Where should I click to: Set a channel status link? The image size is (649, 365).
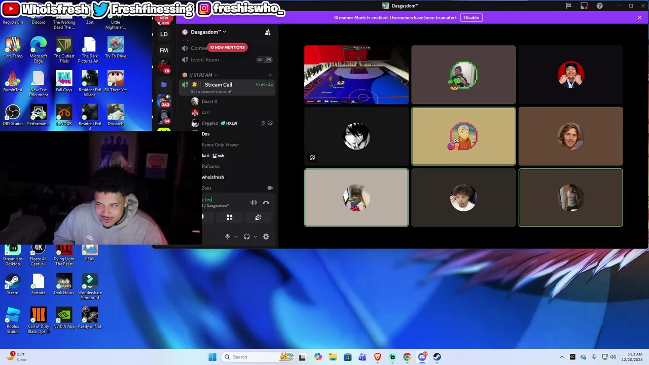(x=211, y=92)
